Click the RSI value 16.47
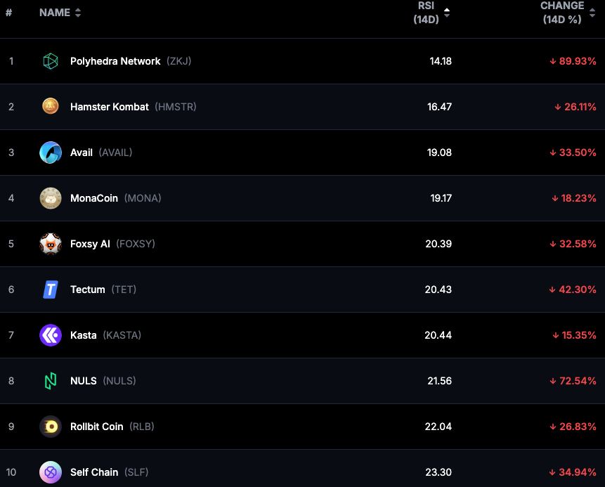 pyautogui.click(x=439, y=107)
